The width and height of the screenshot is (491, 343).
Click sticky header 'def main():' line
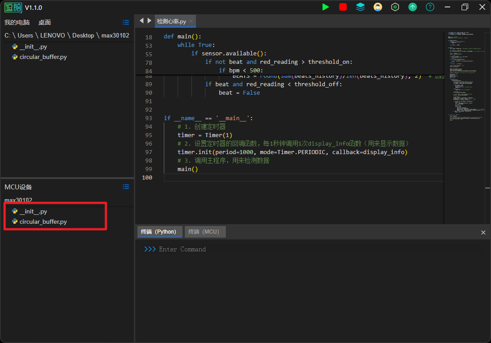182,37
